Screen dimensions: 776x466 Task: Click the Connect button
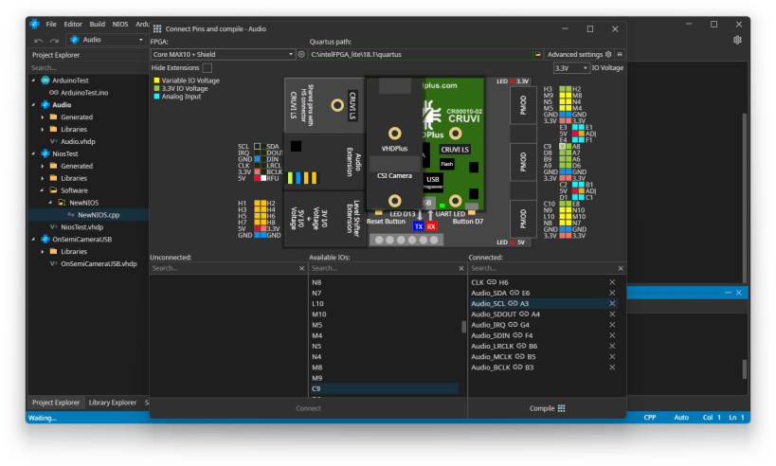tap(308, 408)
